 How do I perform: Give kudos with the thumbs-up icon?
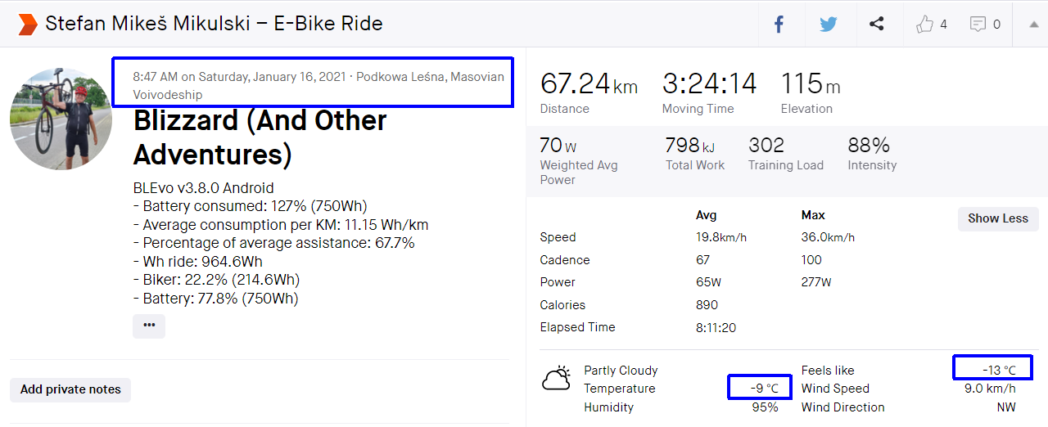[x=925, y=25]
